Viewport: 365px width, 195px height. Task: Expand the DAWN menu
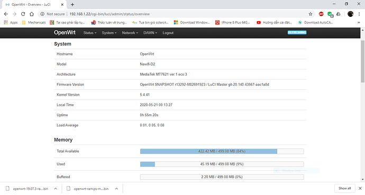coord(150,33)
